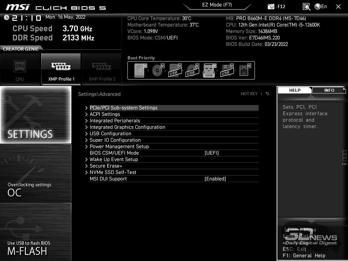Expand PCIe/PCI Sub-system Settings

172,108
